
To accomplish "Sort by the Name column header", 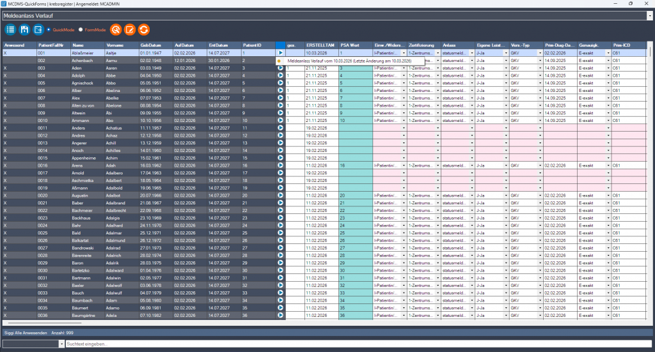I will tap(78, 45).
